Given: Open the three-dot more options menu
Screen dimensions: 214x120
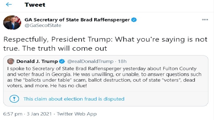Looking at the screenshot, I should 205,20.
